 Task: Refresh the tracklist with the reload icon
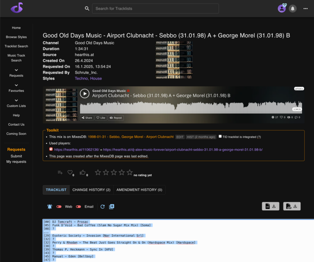(102, 207)
